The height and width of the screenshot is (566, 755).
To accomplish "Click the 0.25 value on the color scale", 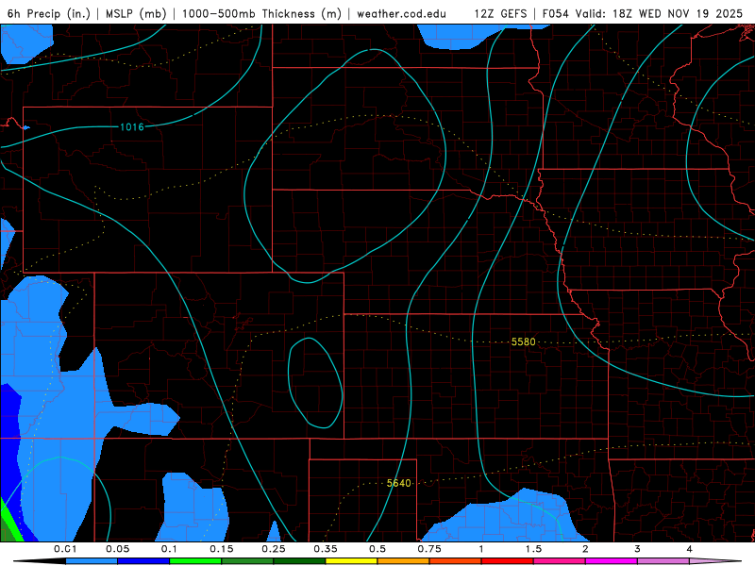I will 274,549.
